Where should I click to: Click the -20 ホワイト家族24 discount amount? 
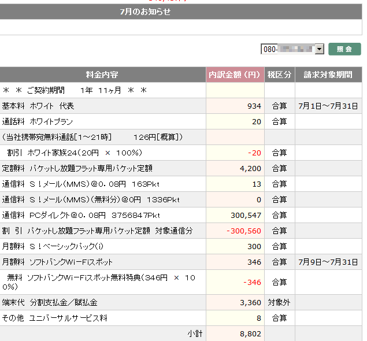(254, 153)
